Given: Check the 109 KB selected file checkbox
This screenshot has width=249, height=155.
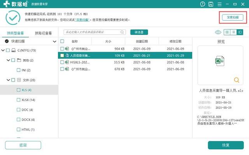Looking at the screenshot, I should coord(62,56).
